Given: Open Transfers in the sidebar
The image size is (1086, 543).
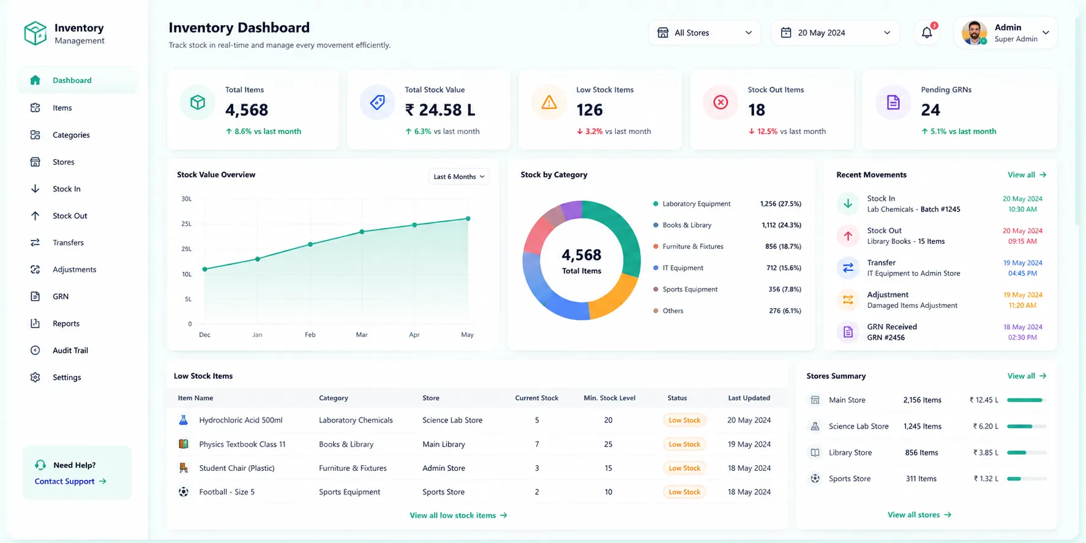Looking at the screenshot, I should [78, 242].
